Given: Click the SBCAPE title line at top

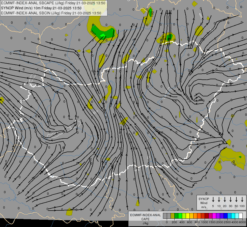Looking at the screenshot, I should [53, 3].
